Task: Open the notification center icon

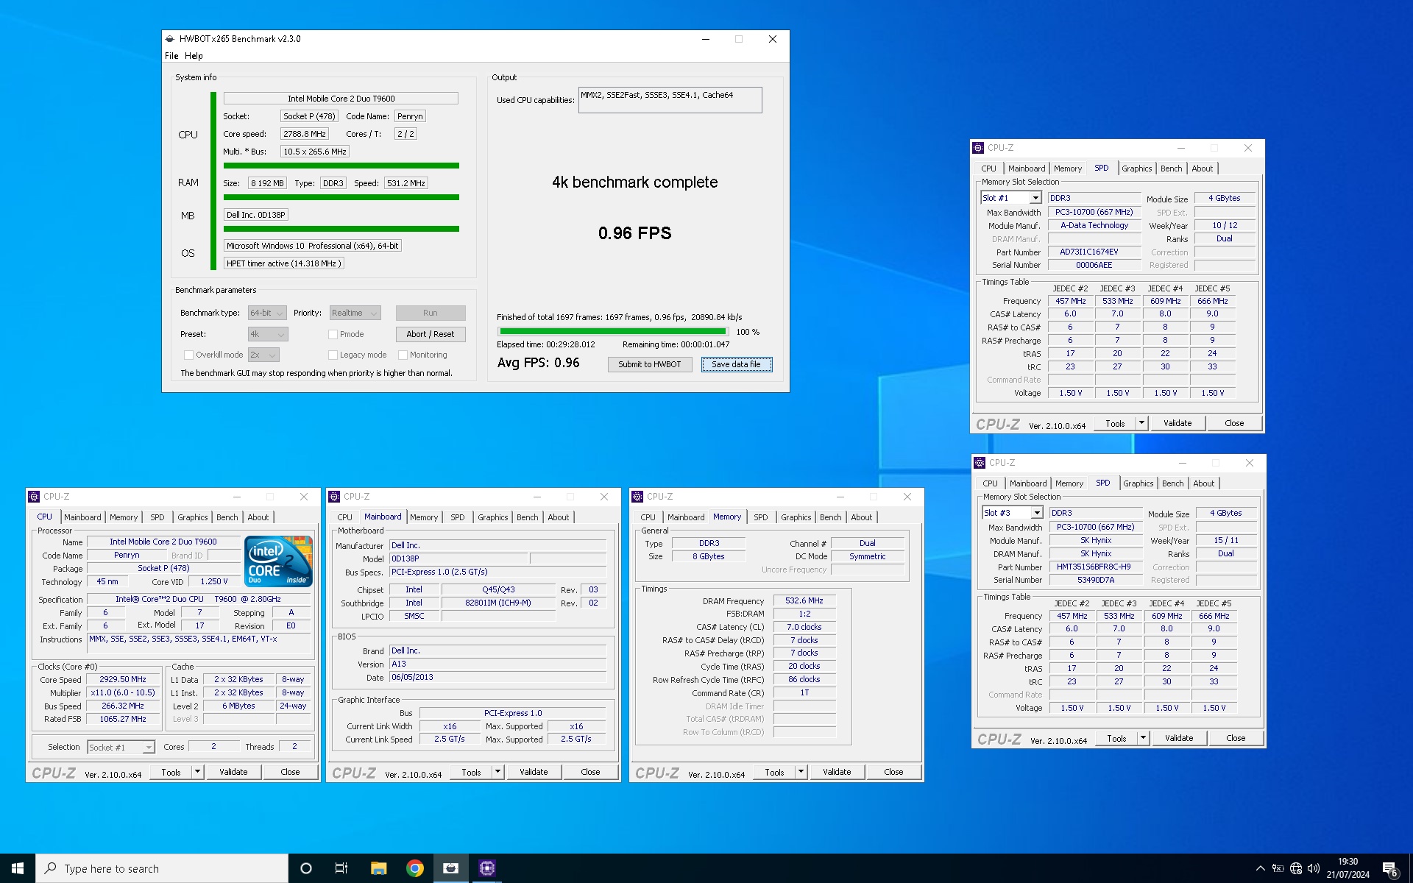Action: pos(1389,869)
